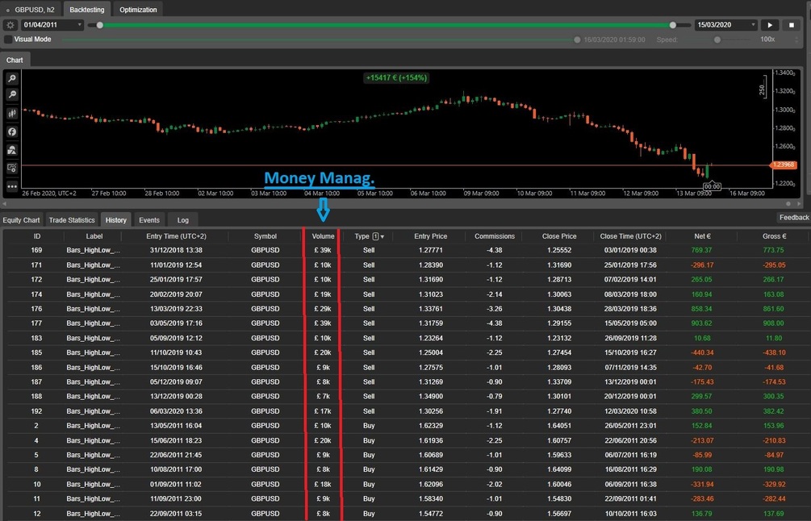Sort by the Net € column header

702,236
